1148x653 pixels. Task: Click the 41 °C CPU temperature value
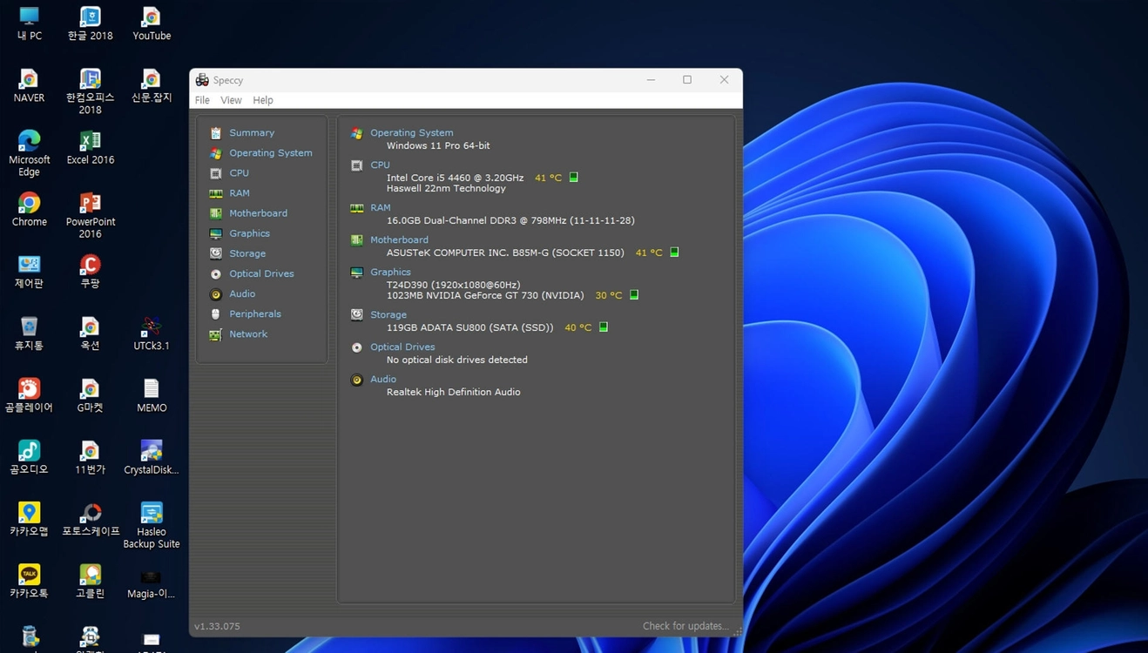click(x=548, y=178)
